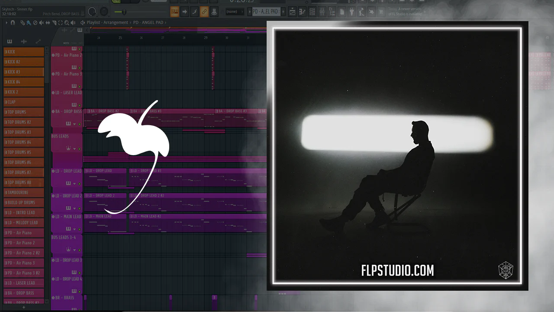Show patterns via picker piano icon

tap(10, 42)
